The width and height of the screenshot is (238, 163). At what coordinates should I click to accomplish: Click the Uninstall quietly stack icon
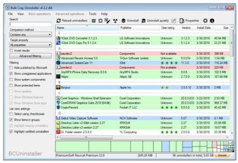pyautogui.click(x=144, y=21)
